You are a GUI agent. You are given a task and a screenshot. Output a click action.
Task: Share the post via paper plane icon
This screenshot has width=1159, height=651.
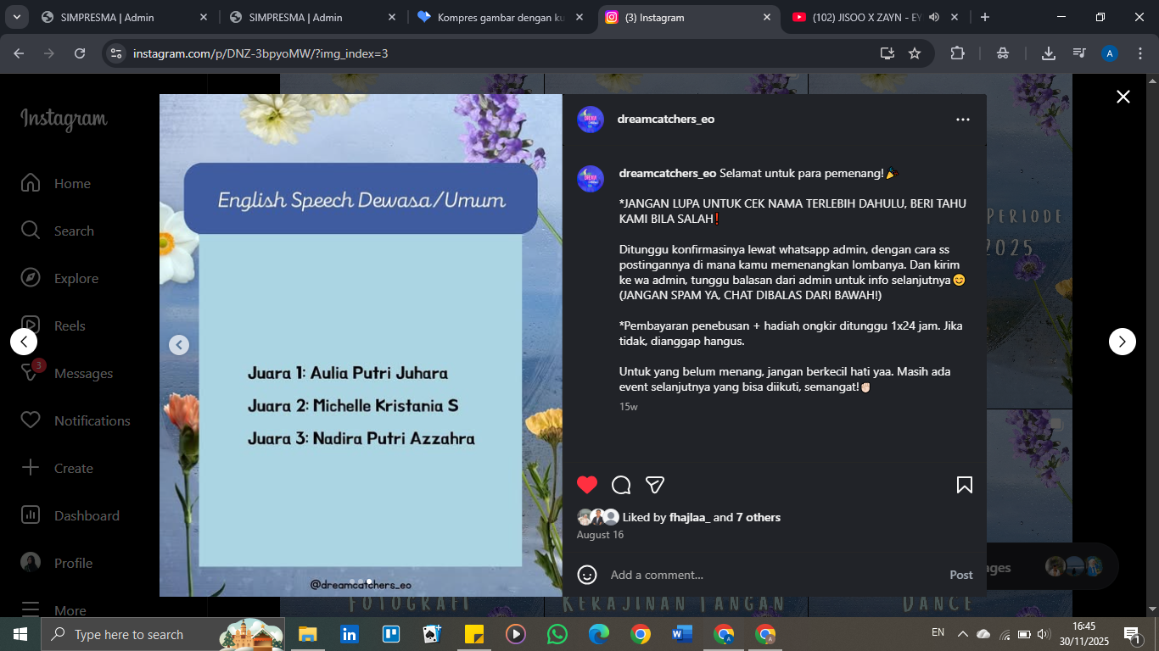654,485
